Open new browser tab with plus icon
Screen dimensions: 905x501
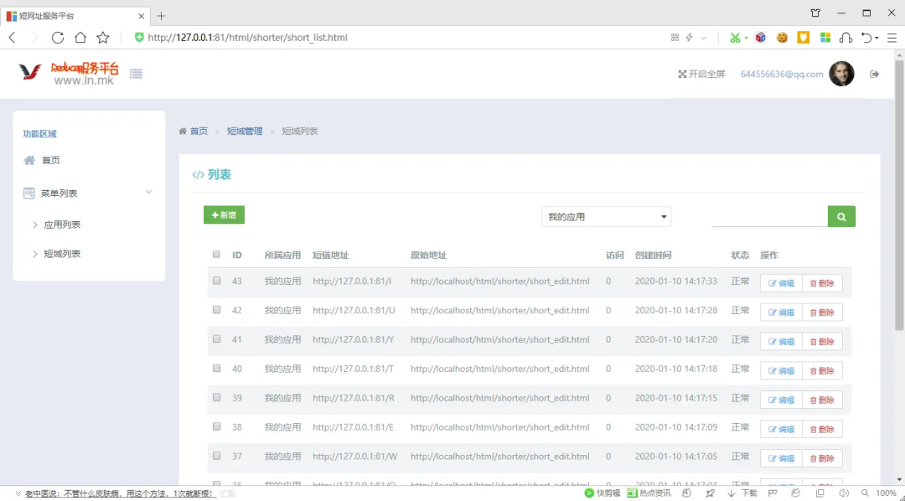(162, 15)
